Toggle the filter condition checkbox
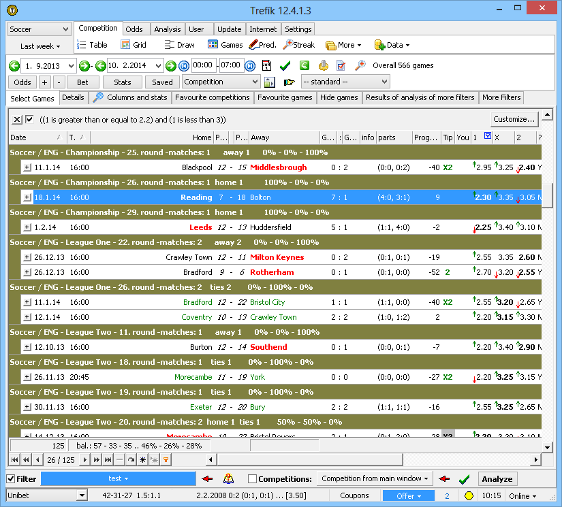 click(x=29, y=120)
